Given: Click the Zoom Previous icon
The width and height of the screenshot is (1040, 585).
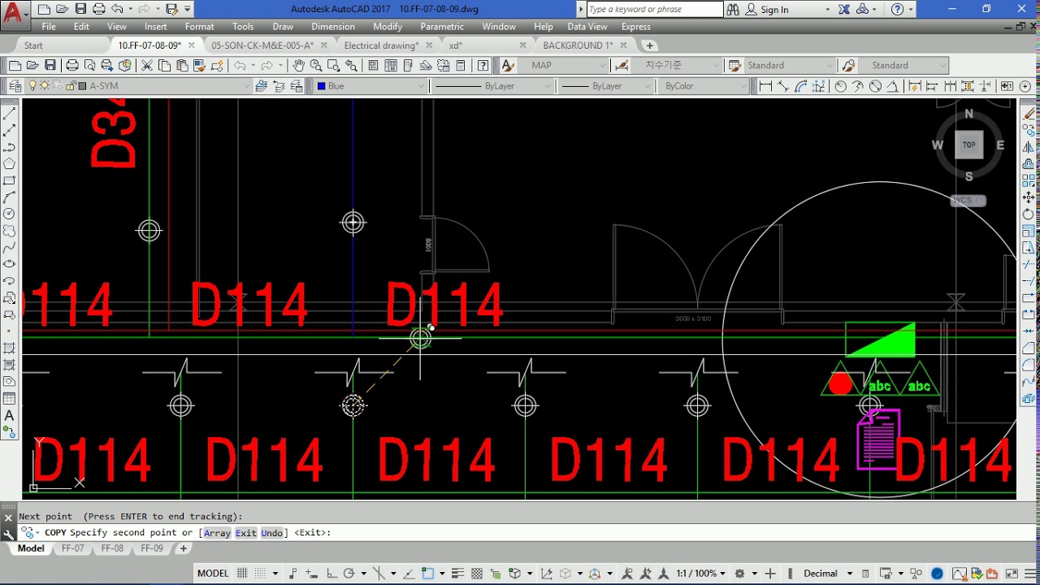Looking at the screenshot, I should 351,65.
